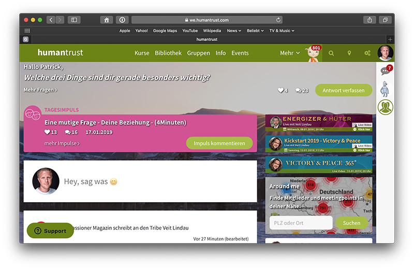
Task: Select the humantrust tab
Action: click(x=207, y=39)
